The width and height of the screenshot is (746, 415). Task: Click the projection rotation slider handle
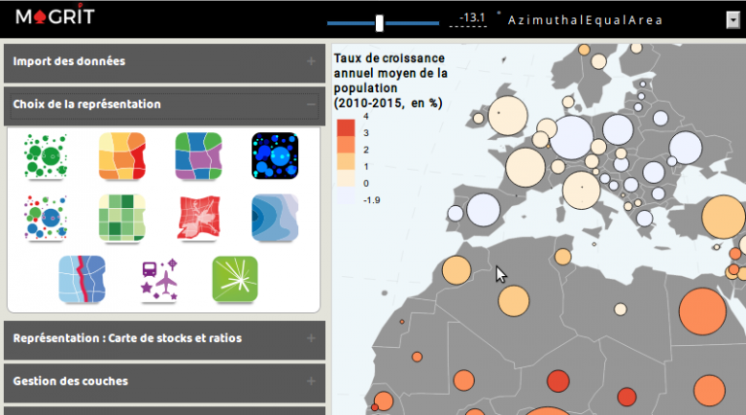[x=379, y=22]
